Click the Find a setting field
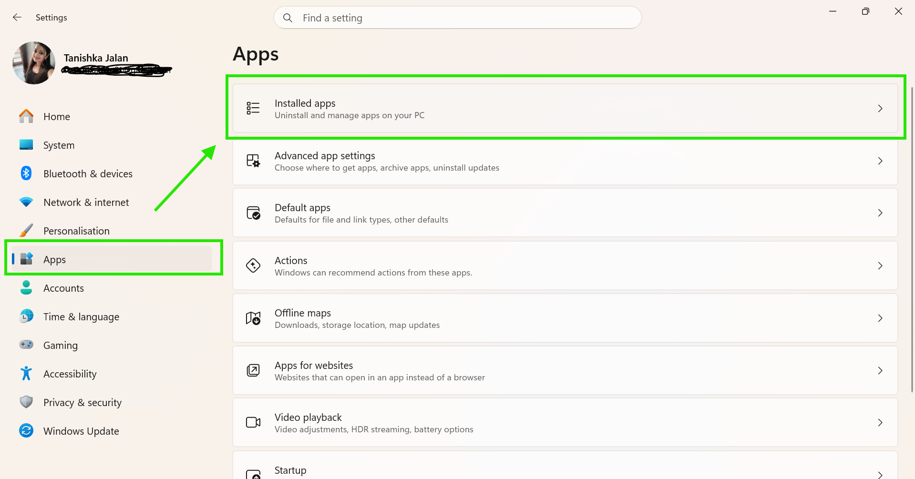This screenshot has width=915, height=479. point(457,18)
